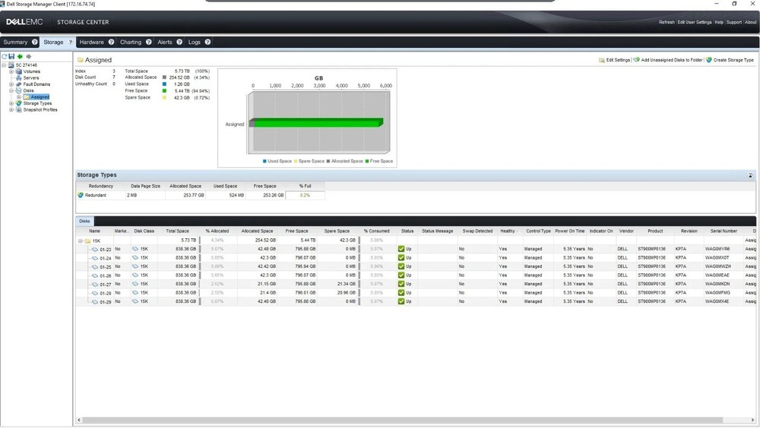The height and width of the screenshot is (428, 760).
Task: Select the Disks tab above the table
Action: (85, 221)
